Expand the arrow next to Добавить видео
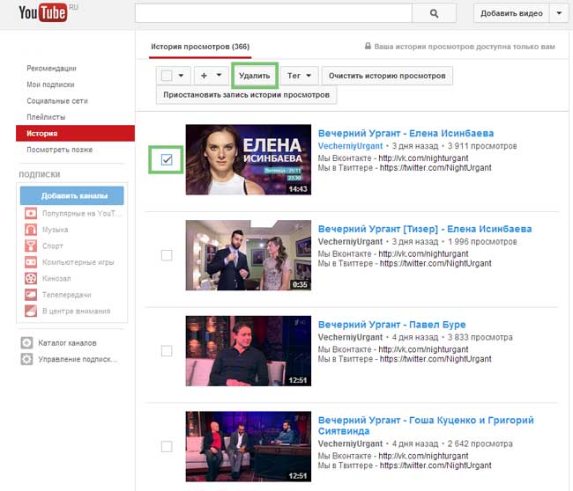The width and height of the screenshot is (573, 491). [559, 13]
